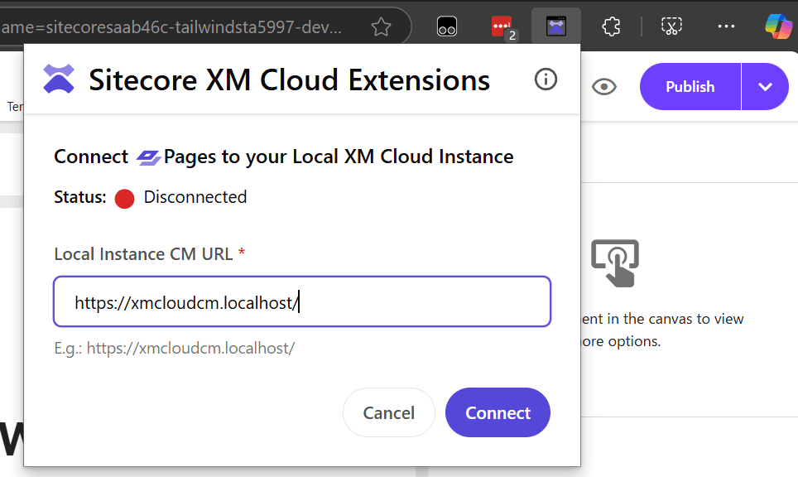Open the browser's three-dot settings menu
This screenshot has height=477, width=798.
(726, 27)
